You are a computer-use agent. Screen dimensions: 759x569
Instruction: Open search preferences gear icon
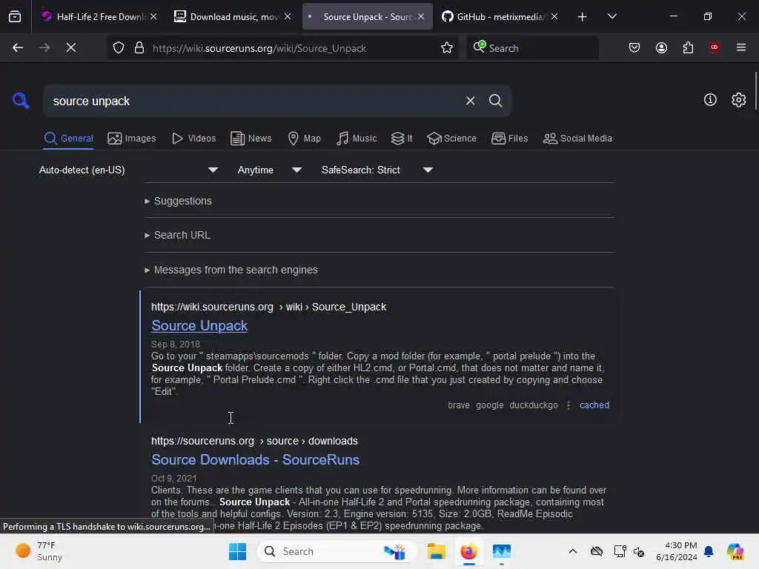tap(738, 100)
